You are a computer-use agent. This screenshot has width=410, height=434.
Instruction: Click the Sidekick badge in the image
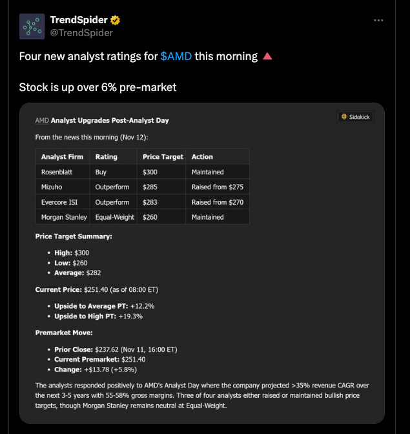[x=356, y=117]
